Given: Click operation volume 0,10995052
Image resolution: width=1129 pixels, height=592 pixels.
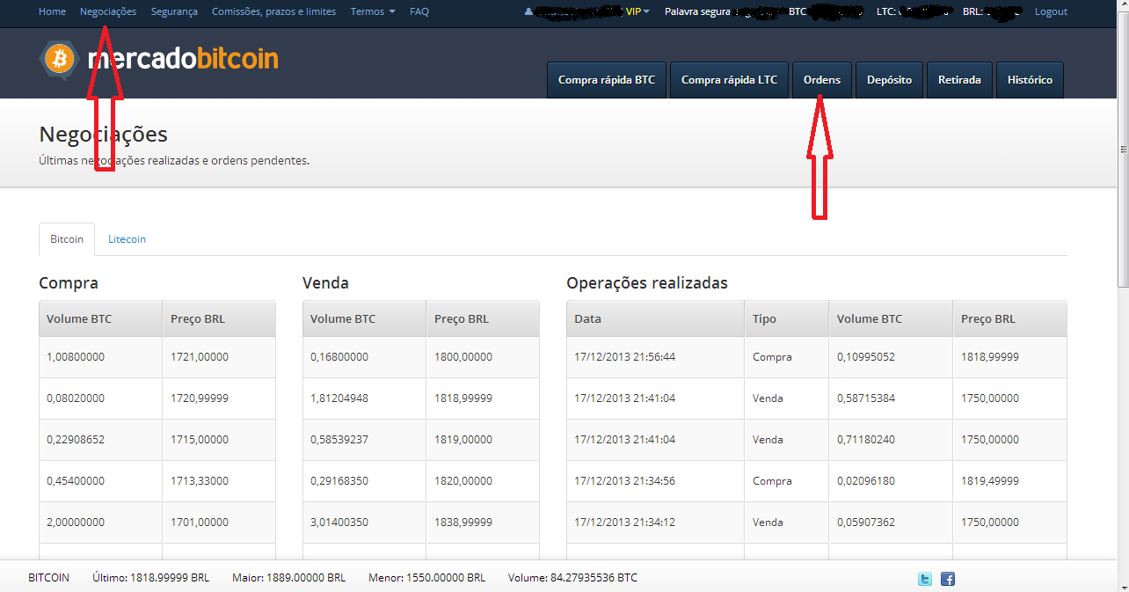Looking at the screenshot, I should [x=866, y=357].
